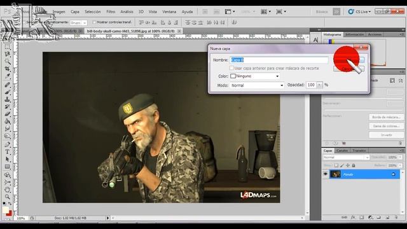
Task: Open the Character panel icon
Action: point(315,39)
